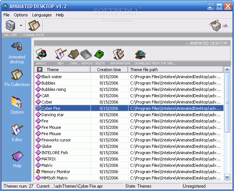Click the Globe row theme icon
The width and height of the screenshot is (234, 191).
coord(38,146)
